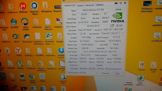Click the GPU-Z refresh icon
Image resolution: width=162 pixels, height=91 pixels.
[120, 3]
